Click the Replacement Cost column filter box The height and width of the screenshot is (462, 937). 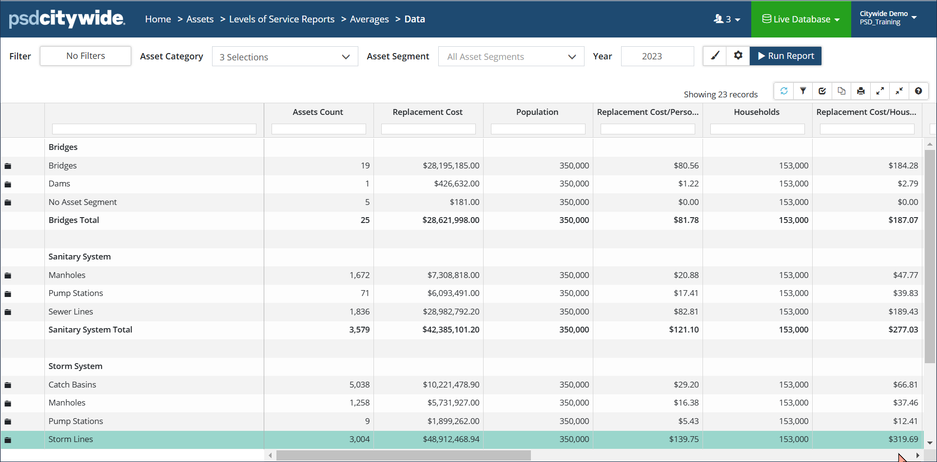pos(428,129)
